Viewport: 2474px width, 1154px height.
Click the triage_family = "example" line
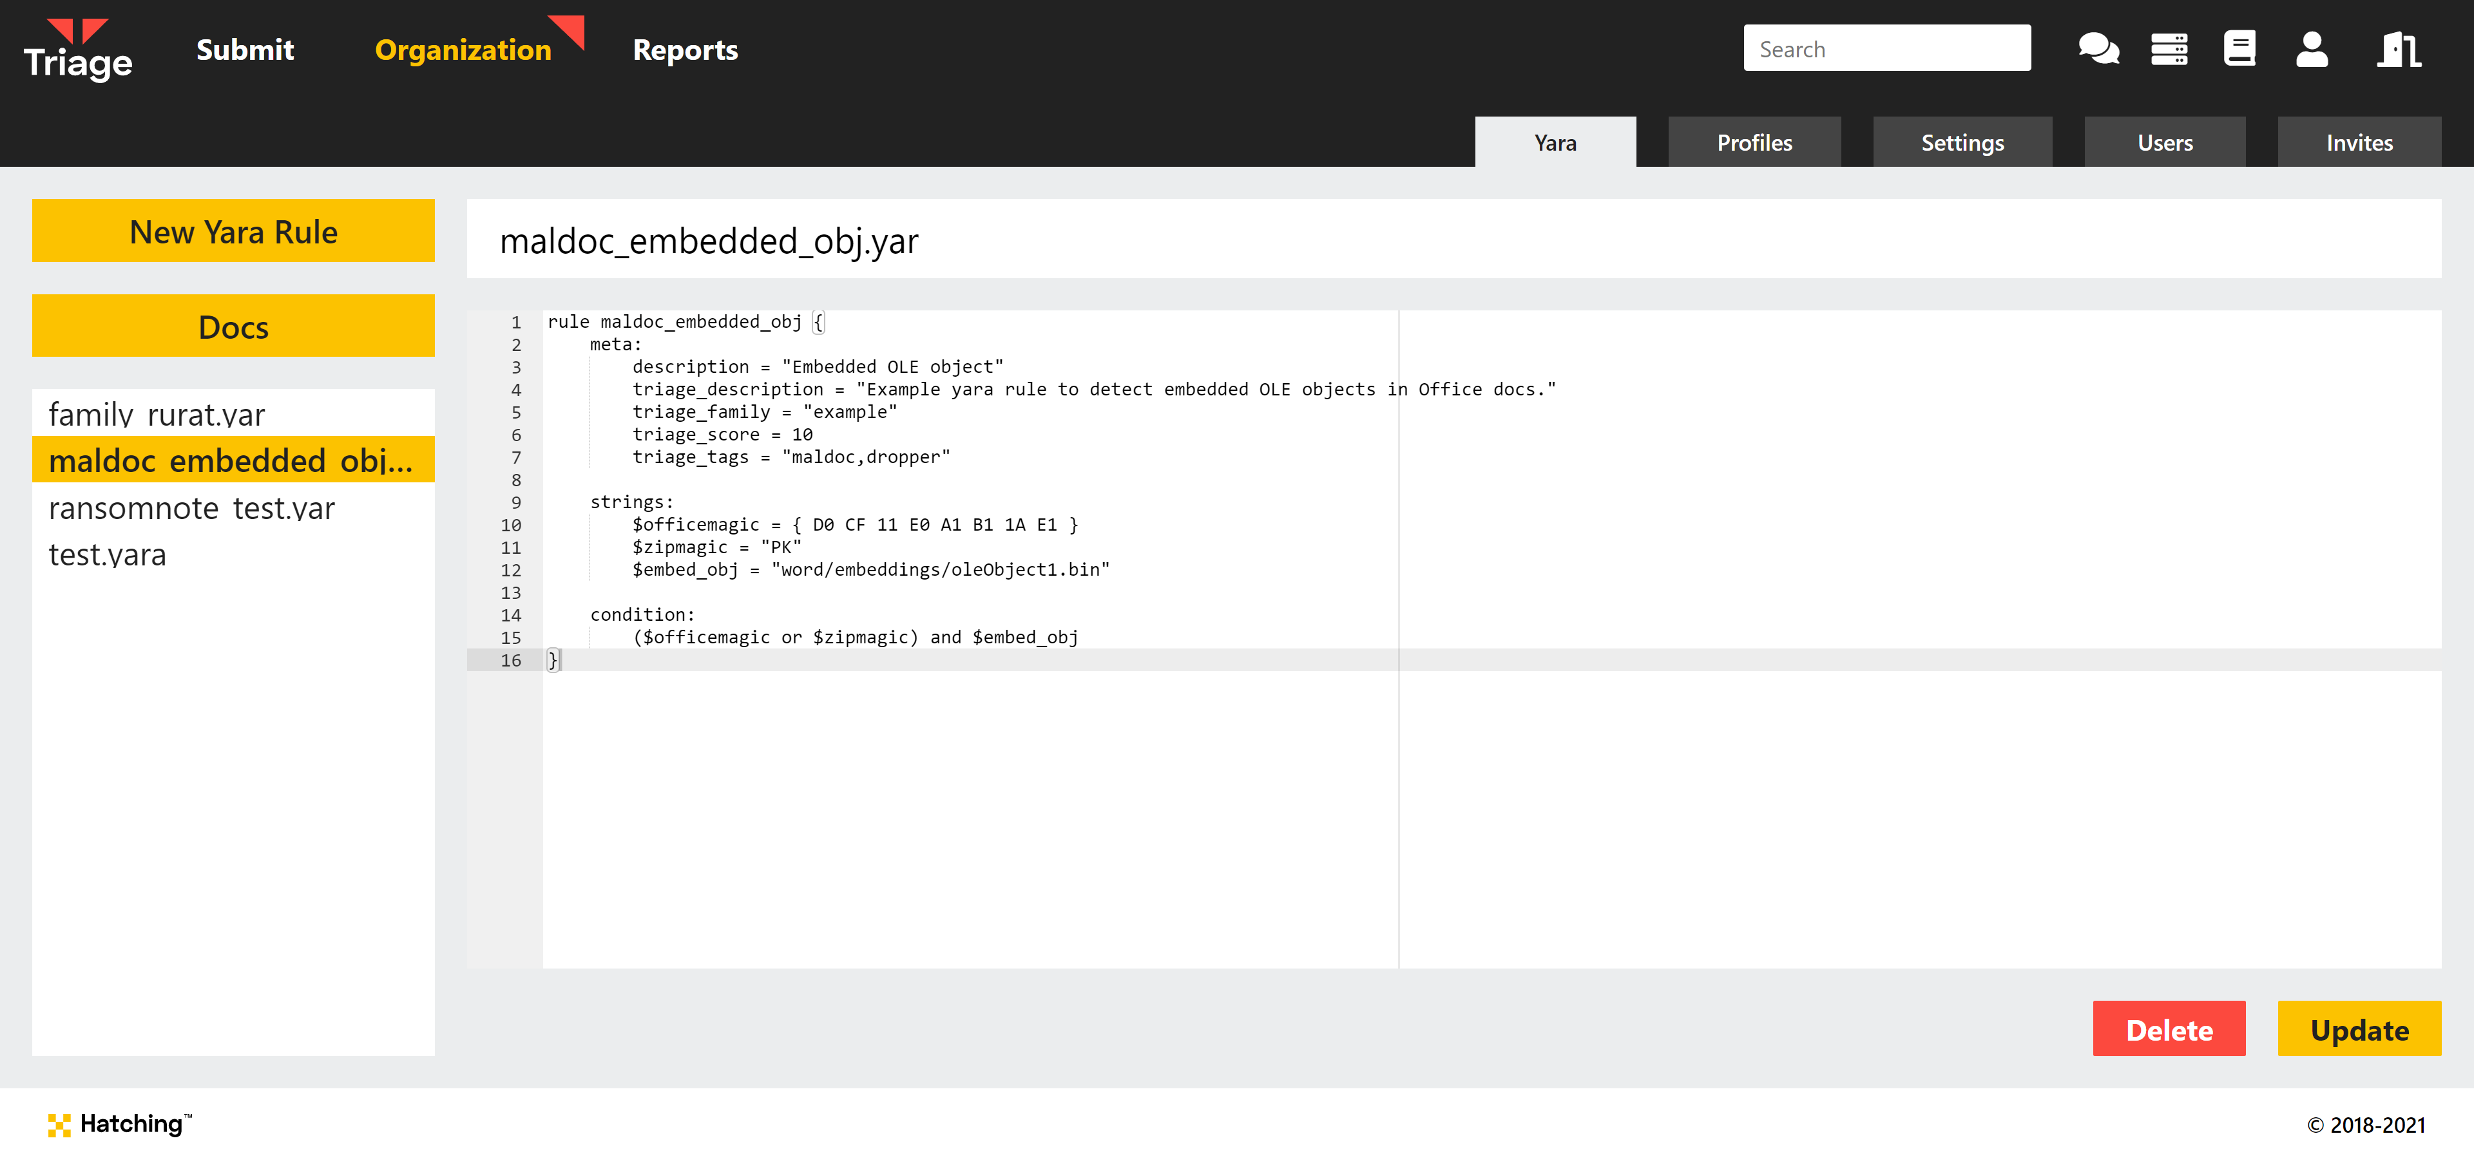(x=765, y=413)
